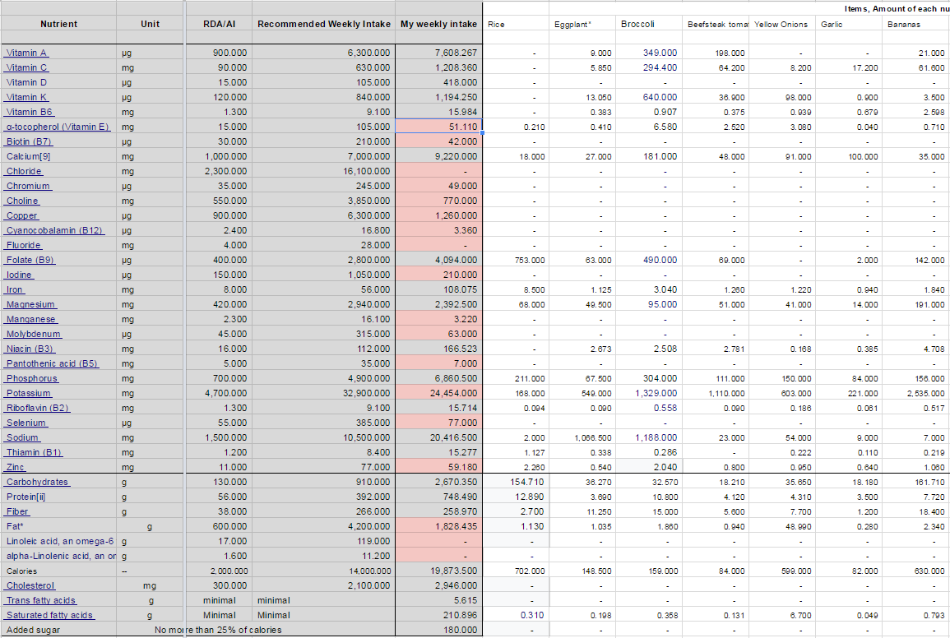The height and width of the screenshot is (638, 950).
Task: Select the RDA/AI column header cell
Action: (x=219, y=24)
